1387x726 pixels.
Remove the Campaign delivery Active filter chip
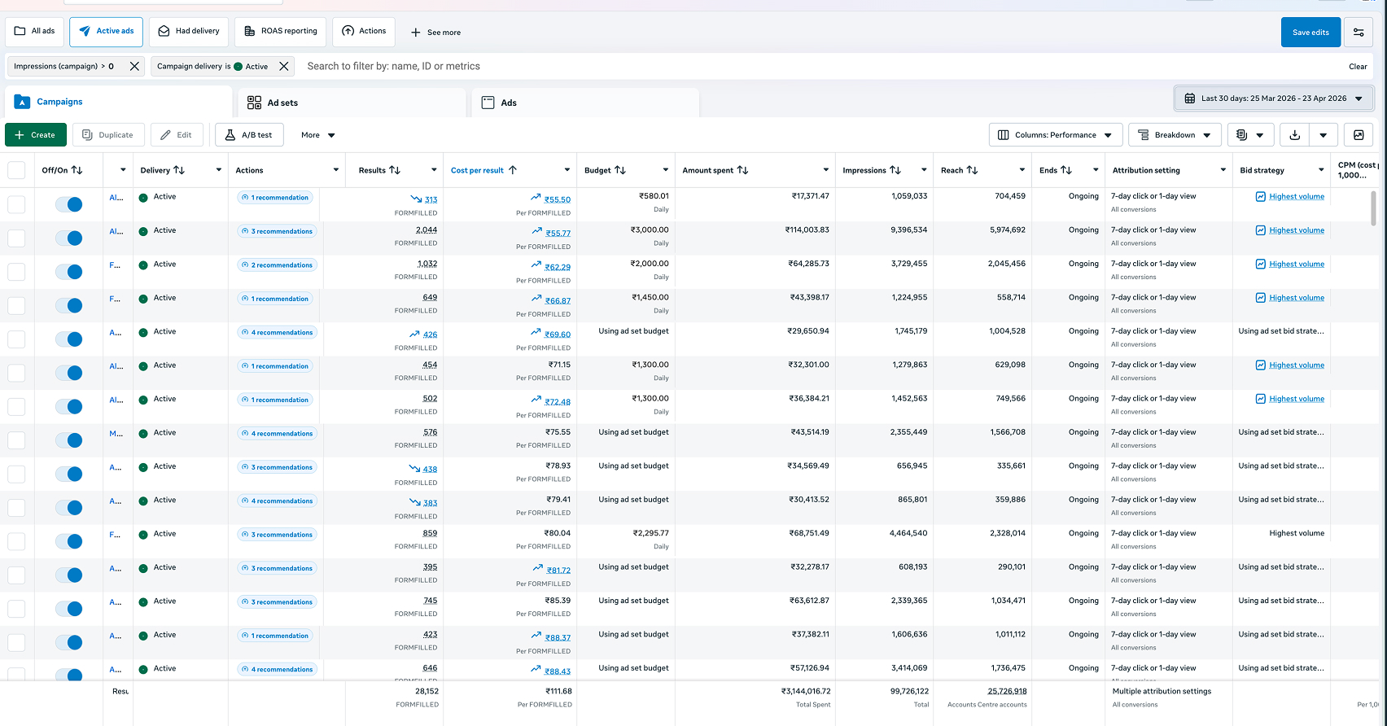pyautogui.click(x=283, y=67)
